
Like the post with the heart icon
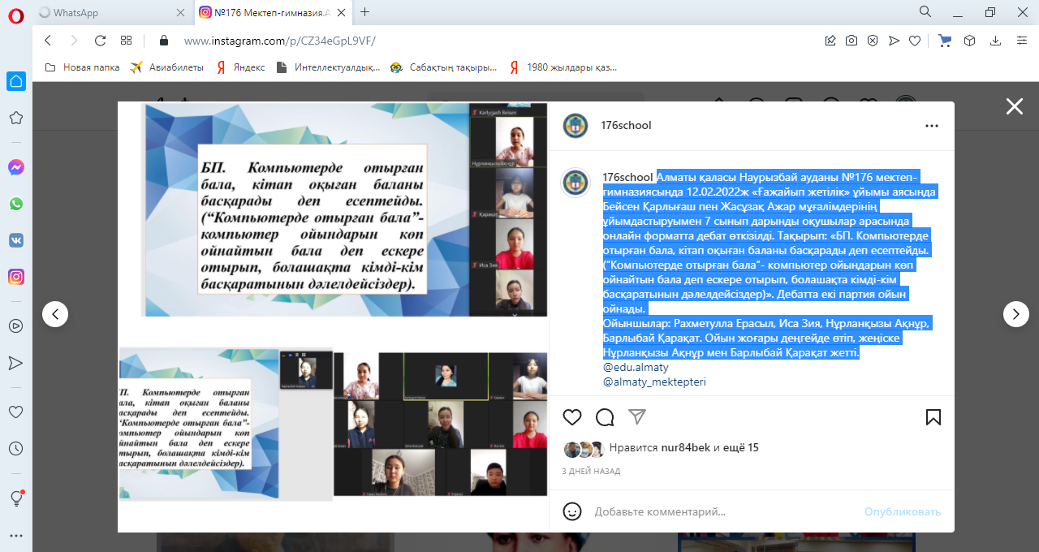tap(572, 417)
